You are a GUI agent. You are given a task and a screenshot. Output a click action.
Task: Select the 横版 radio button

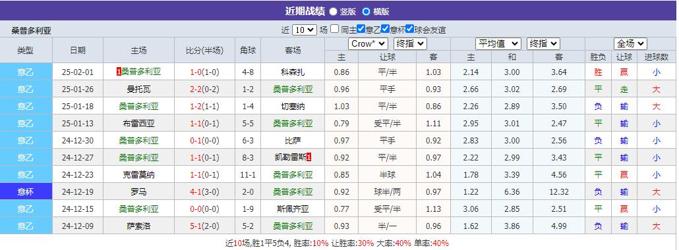tap(367, 12)
